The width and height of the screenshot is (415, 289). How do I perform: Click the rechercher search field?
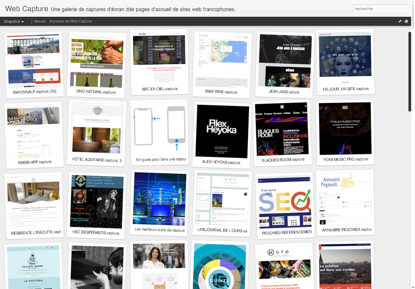click(380, 9)
